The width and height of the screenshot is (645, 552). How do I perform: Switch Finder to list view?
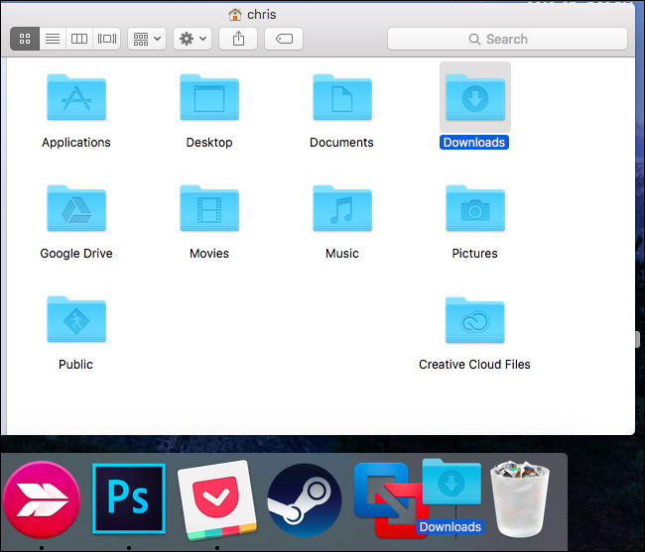[x=53, y=39]
